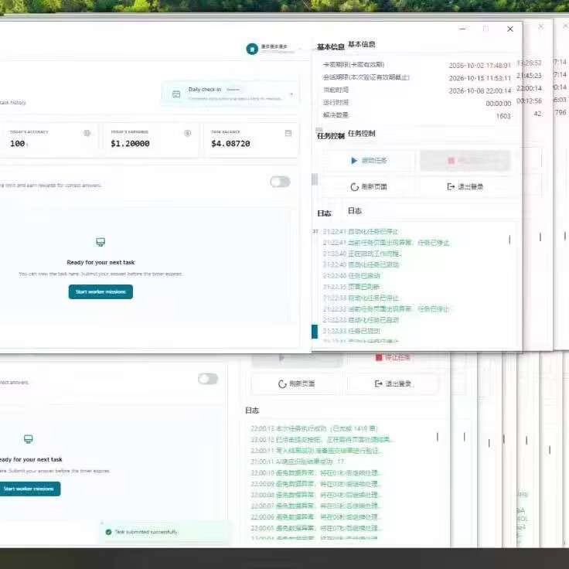Click Start worker missions in front window
Image resolution: width=569 pixels, height=569 pixels.
pos(101,291)
